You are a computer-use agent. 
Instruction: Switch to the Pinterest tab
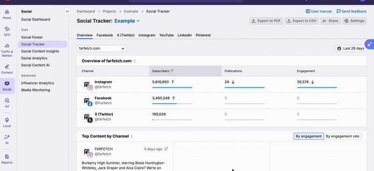tap(203, 35)
